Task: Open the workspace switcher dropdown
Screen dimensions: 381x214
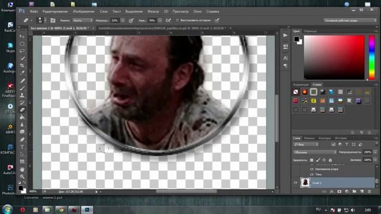Action: pyautogui.click(x=350, y=21)
